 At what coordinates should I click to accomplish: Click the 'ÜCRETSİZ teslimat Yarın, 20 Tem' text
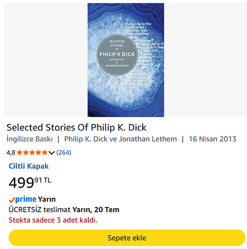pyautogui.click(x=64, y=210)
